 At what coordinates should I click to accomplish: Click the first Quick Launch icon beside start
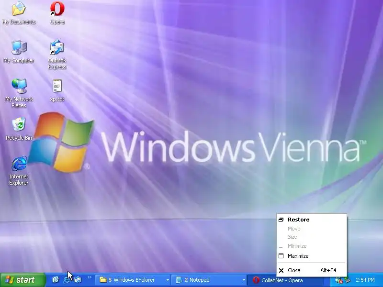pyautogui.click(x=56, y=280)
